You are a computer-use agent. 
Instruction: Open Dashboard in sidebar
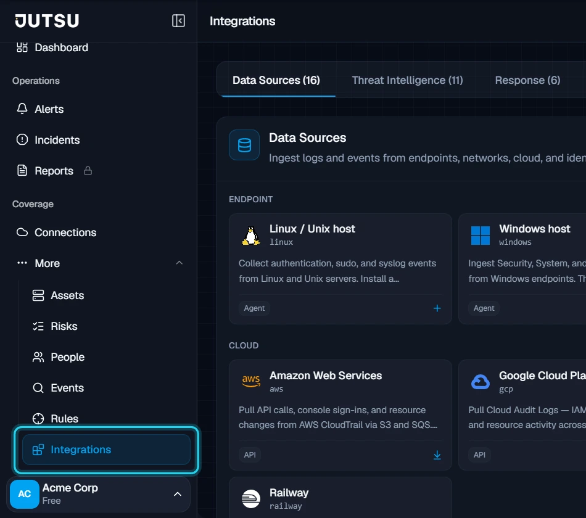[x=61, y=47]
